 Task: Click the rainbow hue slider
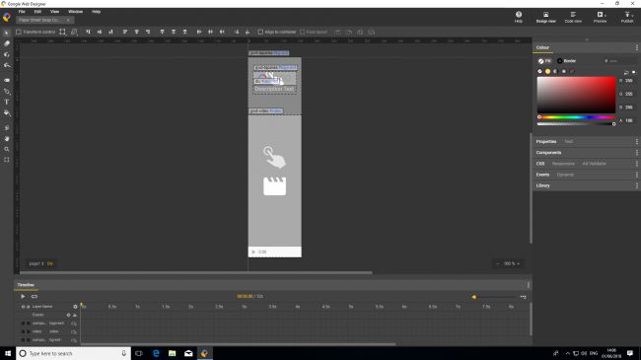tap(576, 117)
